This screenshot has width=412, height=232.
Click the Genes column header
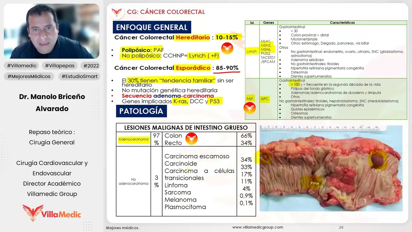[x=268, y=23]
